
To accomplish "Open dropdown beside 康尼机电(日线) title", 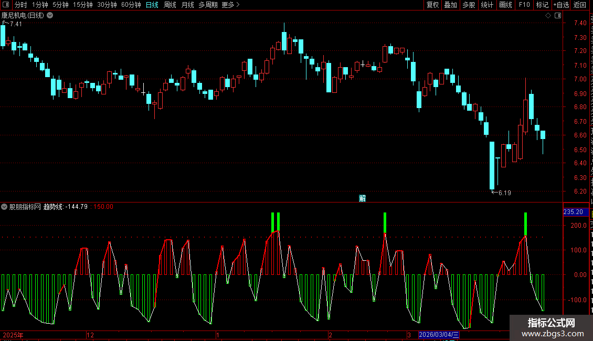I will click(x=50, y=16).
